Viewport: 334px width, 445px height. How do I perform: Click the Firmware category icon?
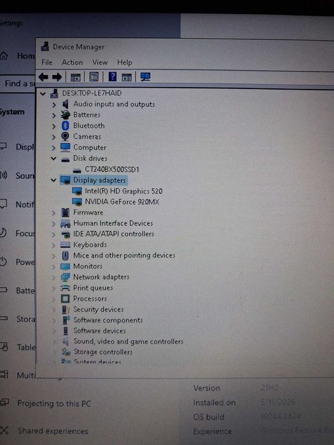(x=66, y=212)
